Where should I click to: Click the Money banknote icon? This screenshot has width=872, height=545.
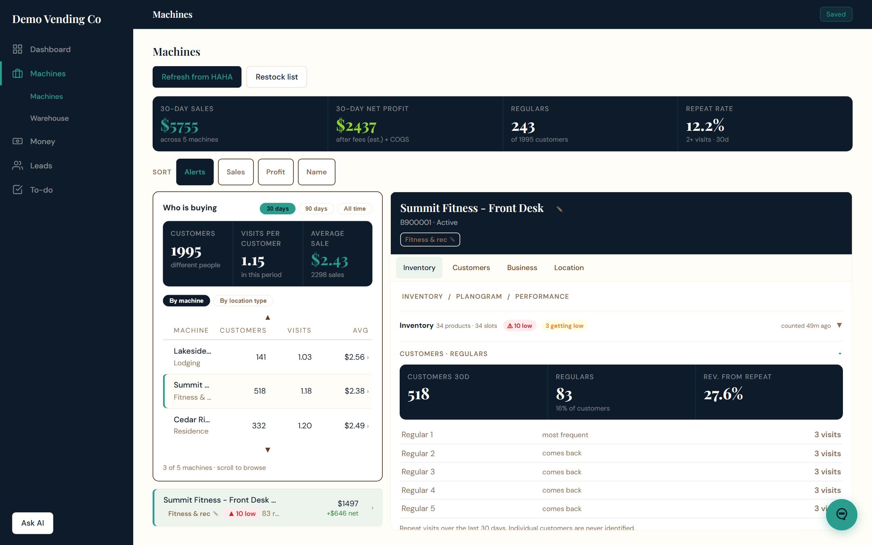click(x=17, y=141)
